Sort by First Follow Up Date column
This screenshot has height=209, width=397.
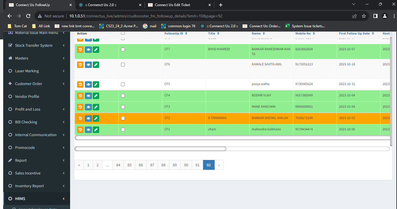356,33
